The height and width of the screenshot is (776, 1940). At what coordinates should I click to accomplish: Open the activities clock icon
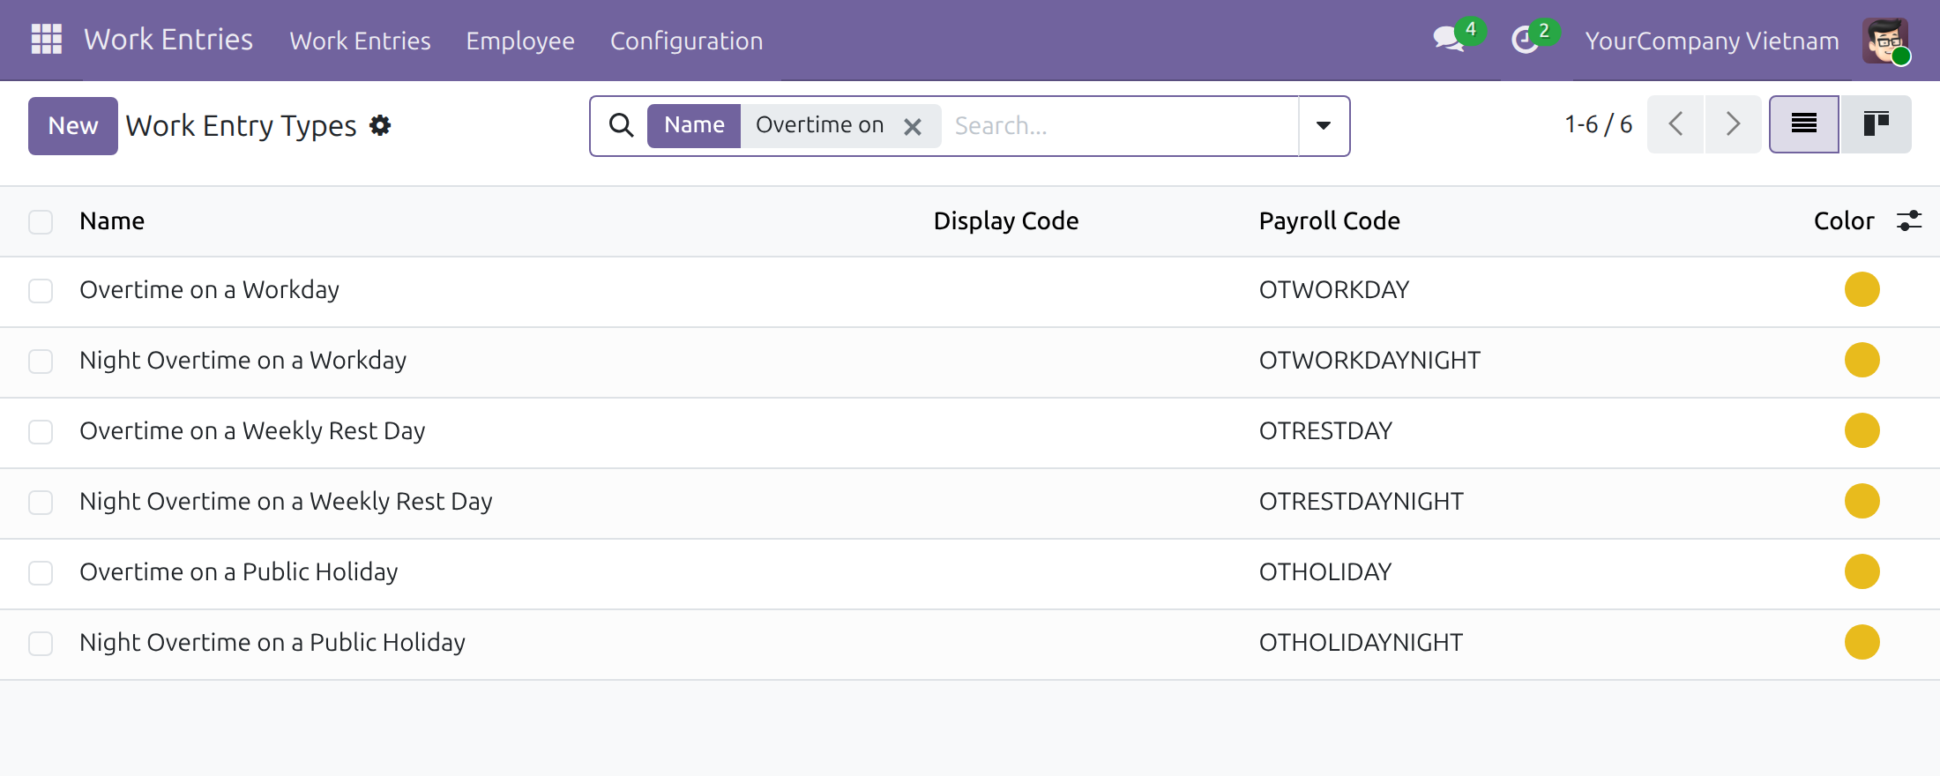[1525, 40]
